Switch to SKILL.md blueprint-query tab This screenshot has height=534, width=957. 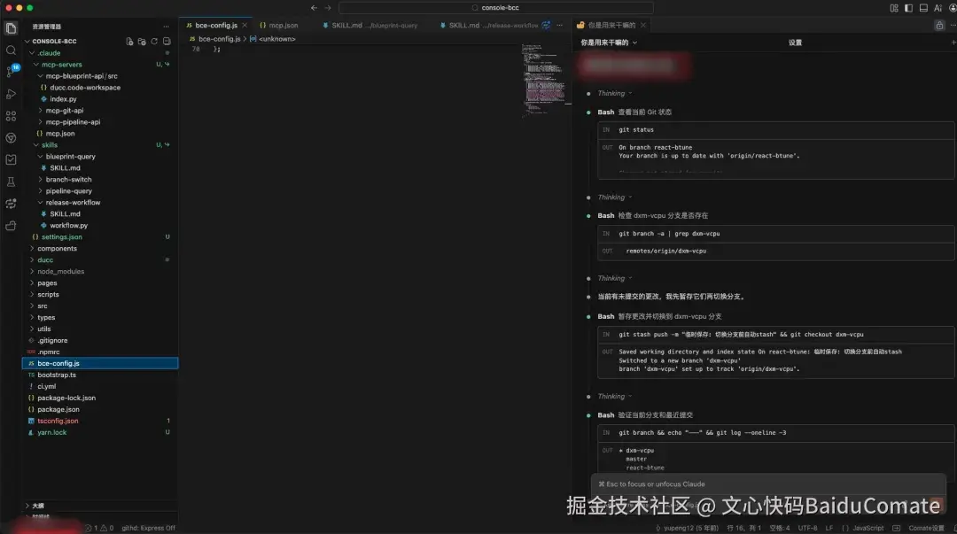click(x=374, y=25)
